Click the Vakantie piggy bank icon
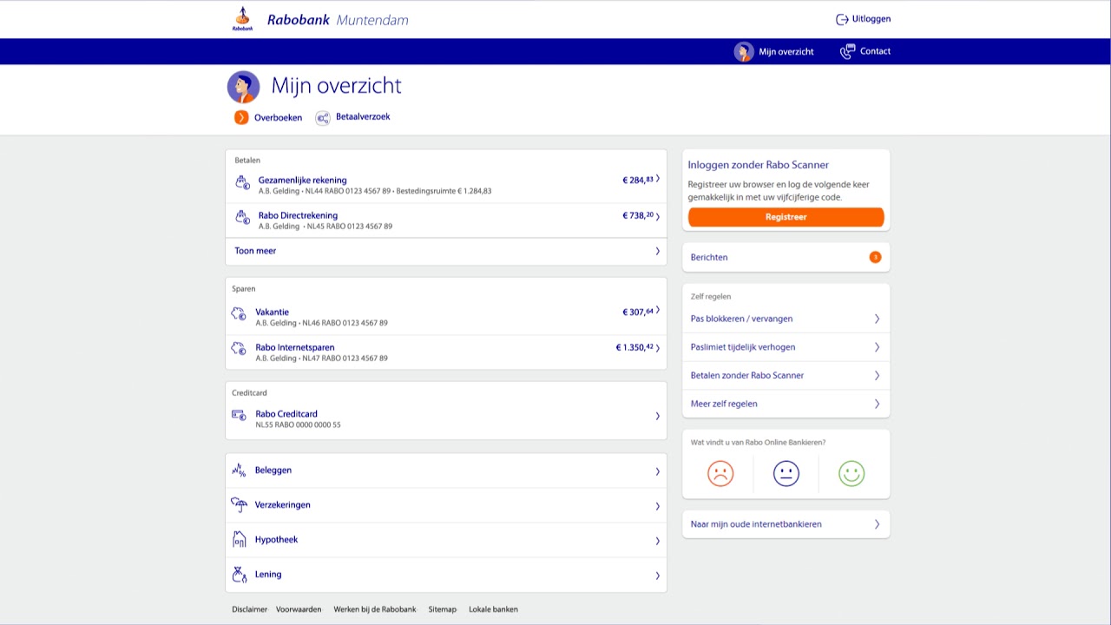Viewport: 1111px width, 625px height. 239,314
